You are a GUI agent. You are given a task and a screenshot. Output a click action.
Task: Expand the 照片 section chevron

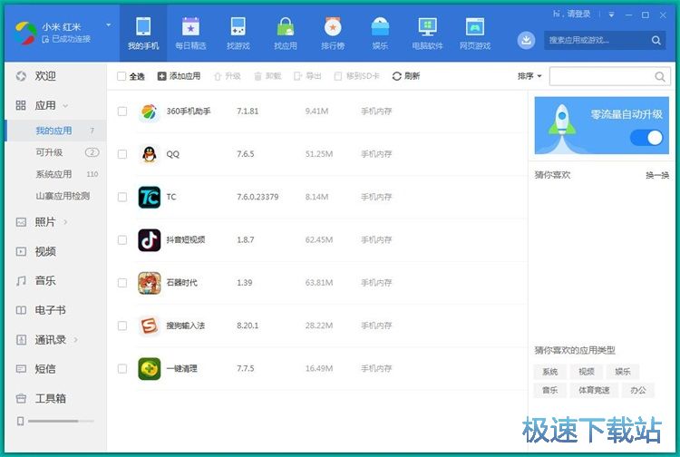(65, 222)
